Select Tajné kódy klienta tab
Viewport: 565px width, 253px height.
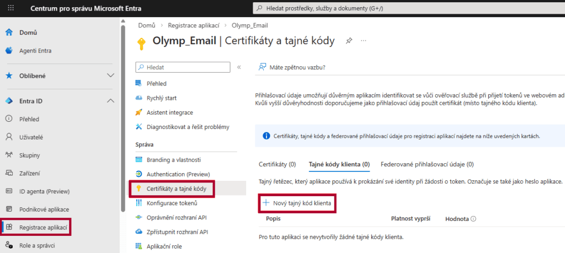tap(339, 164)
